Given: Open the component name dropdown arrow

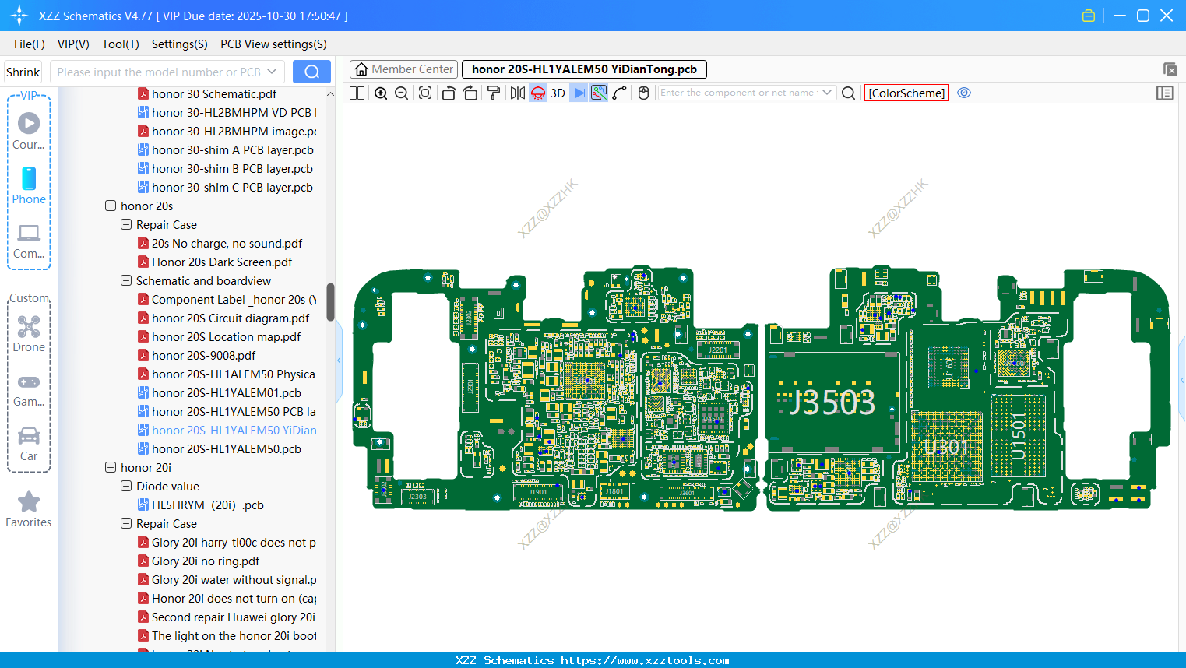Looking at the screenshot, I should click(x=827, y=93).
